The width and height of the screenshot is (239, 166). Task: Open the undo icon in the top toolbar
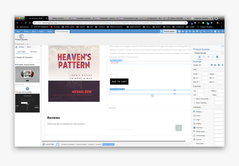point(205,31)
